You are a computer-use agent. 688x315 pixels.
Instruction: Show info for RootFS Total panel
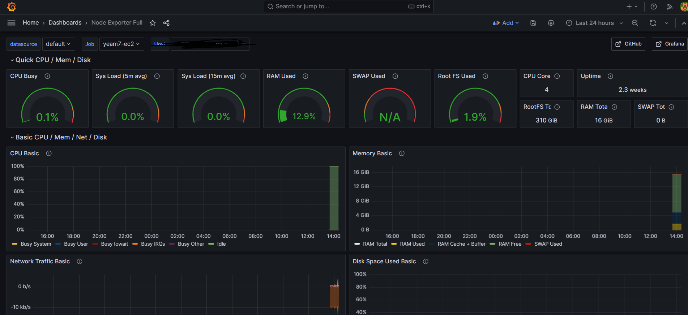[557, 107]
